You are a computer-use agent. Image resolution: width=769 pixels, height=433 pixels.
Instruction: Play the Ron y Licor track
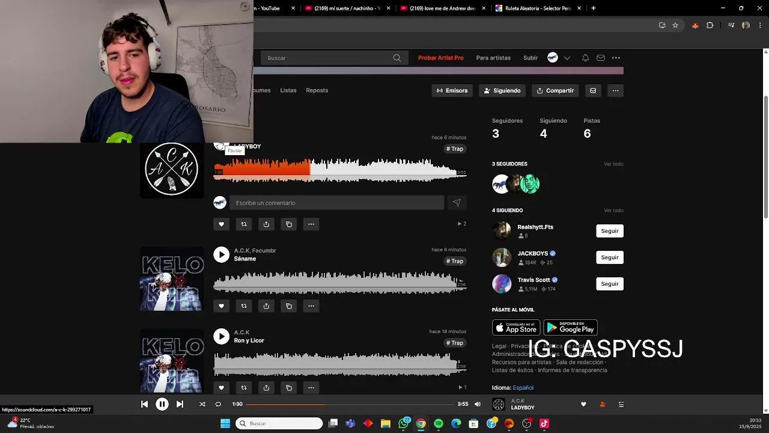[222, 336]
